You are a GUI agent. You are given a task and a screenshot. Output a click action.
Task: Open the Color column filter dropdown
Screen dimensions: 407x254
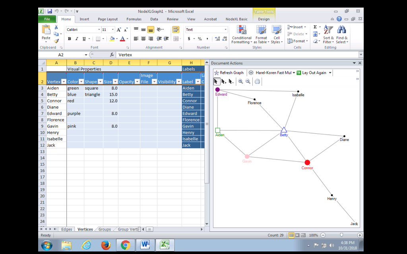coord(81,82)
